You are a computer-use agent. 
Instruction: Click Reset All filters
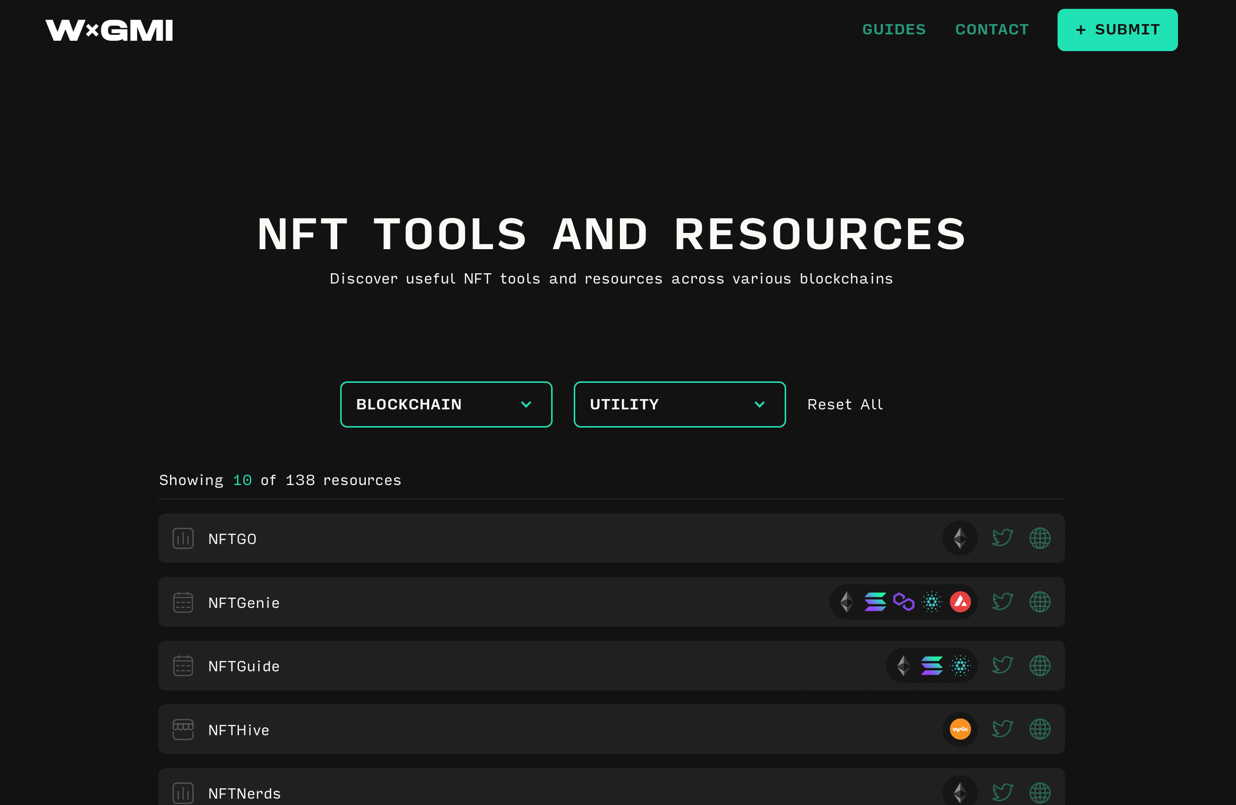pos(845,404)
